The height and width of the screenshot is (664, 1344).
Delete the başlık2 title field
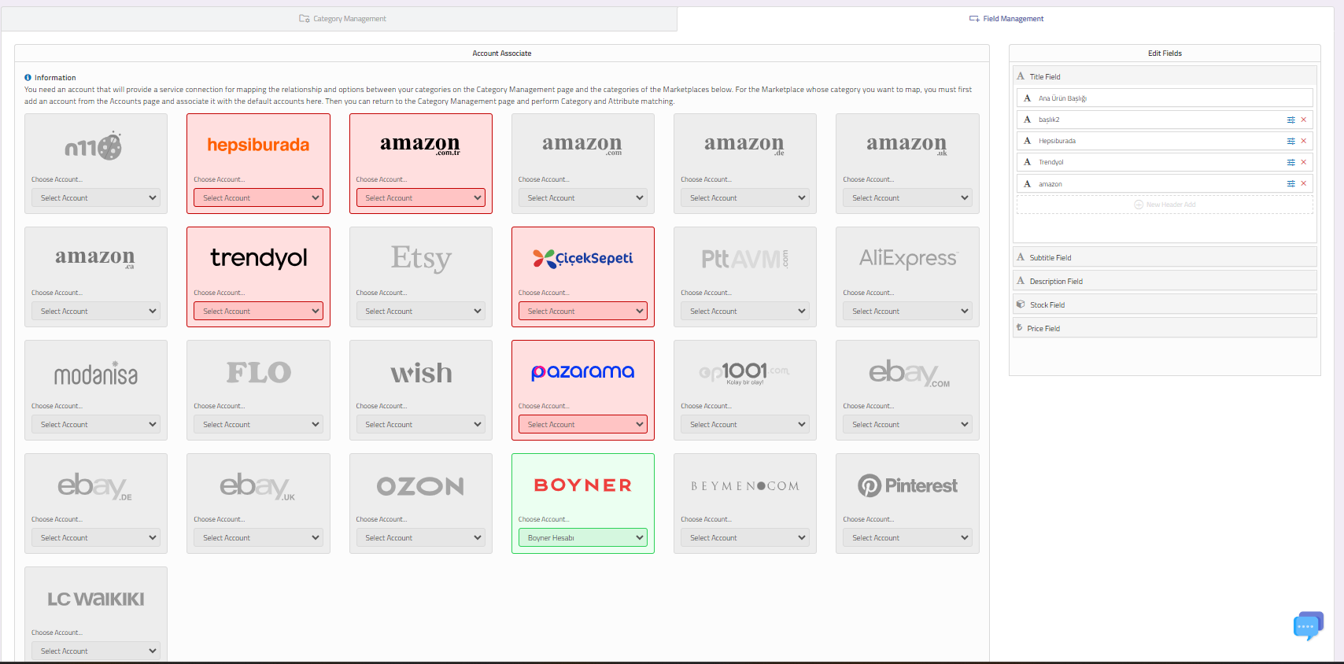tap(1303, 120)
